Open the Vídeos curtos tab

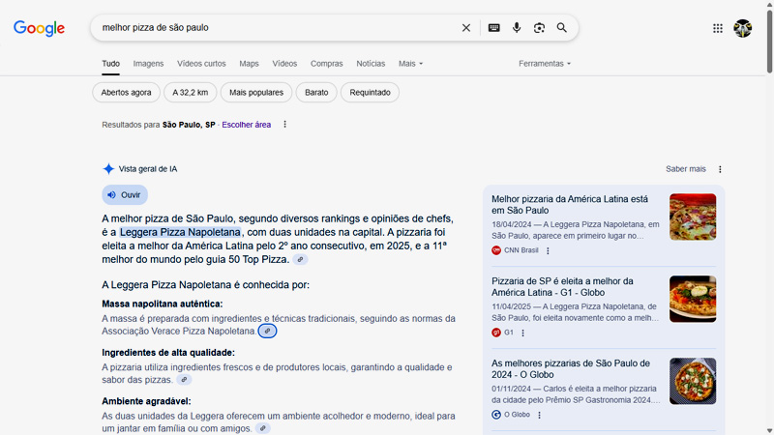(201, 64)
